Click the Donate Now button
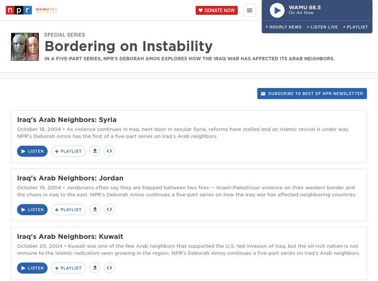378x281 pixels. tap(216, 10)
